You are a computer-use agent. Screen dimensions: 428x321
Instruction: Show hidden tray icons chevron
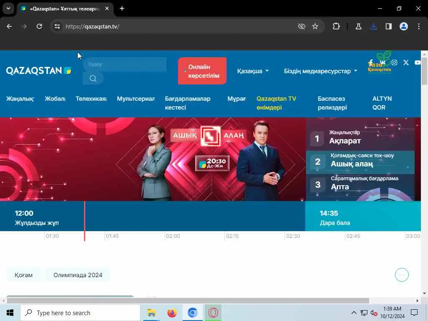click(354, 313)
